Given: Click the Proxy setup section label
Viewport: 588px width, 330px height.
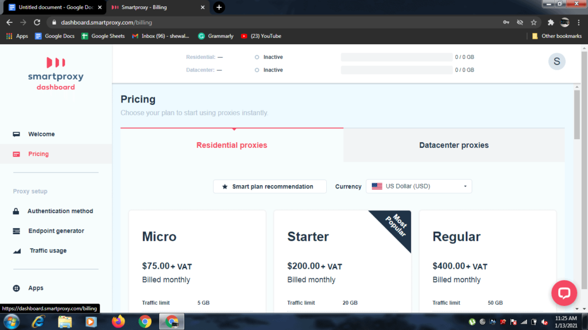Looking at the screenshot, I should coord(30,191).
